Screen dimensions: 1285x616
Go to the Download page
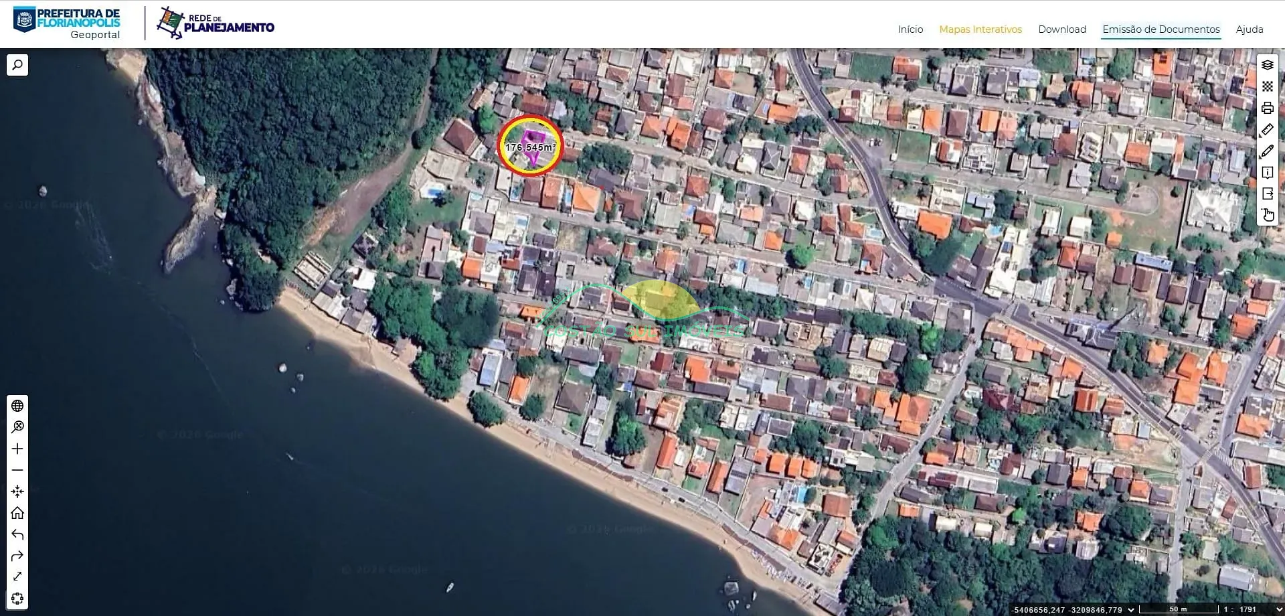[x=1061, y=29]
